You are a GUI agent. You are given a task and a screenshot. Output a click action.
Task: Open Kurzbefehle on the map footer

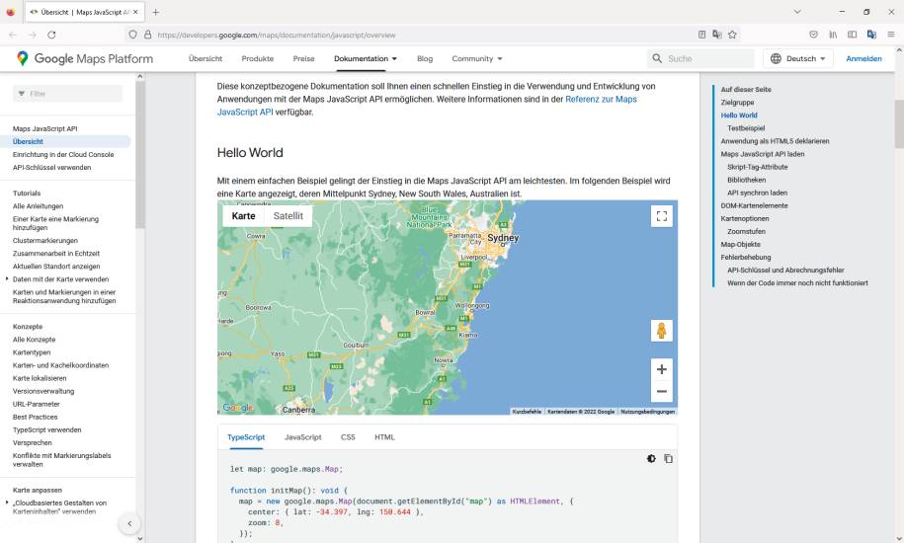coord(527,412)
